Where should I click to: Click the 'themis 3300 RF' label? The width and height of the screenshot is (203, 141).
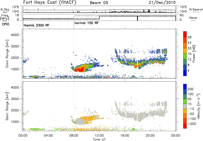pyautogui.click(x=37, y=25)
